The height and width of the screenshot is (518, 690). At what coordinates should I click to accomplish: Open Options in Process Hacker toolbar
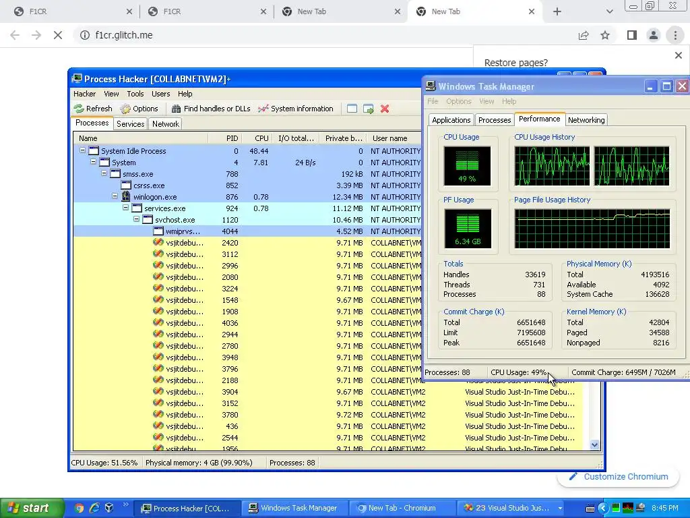click(x=139, y=109)
